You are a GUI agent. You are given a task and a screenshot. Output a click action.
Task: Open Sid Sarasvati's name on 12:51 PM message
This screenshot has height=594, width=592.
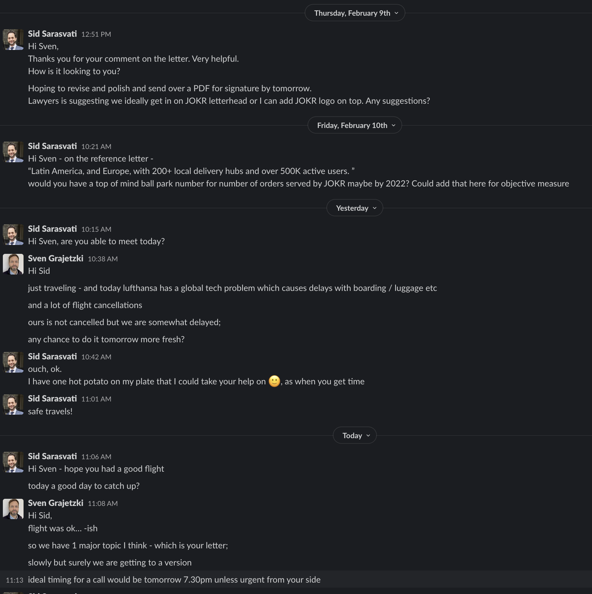52,34
